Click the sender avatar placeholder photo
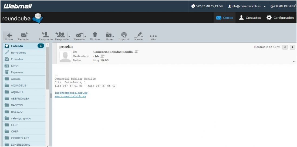The width and height of the screenshot is (297, 147). point(65,56)
